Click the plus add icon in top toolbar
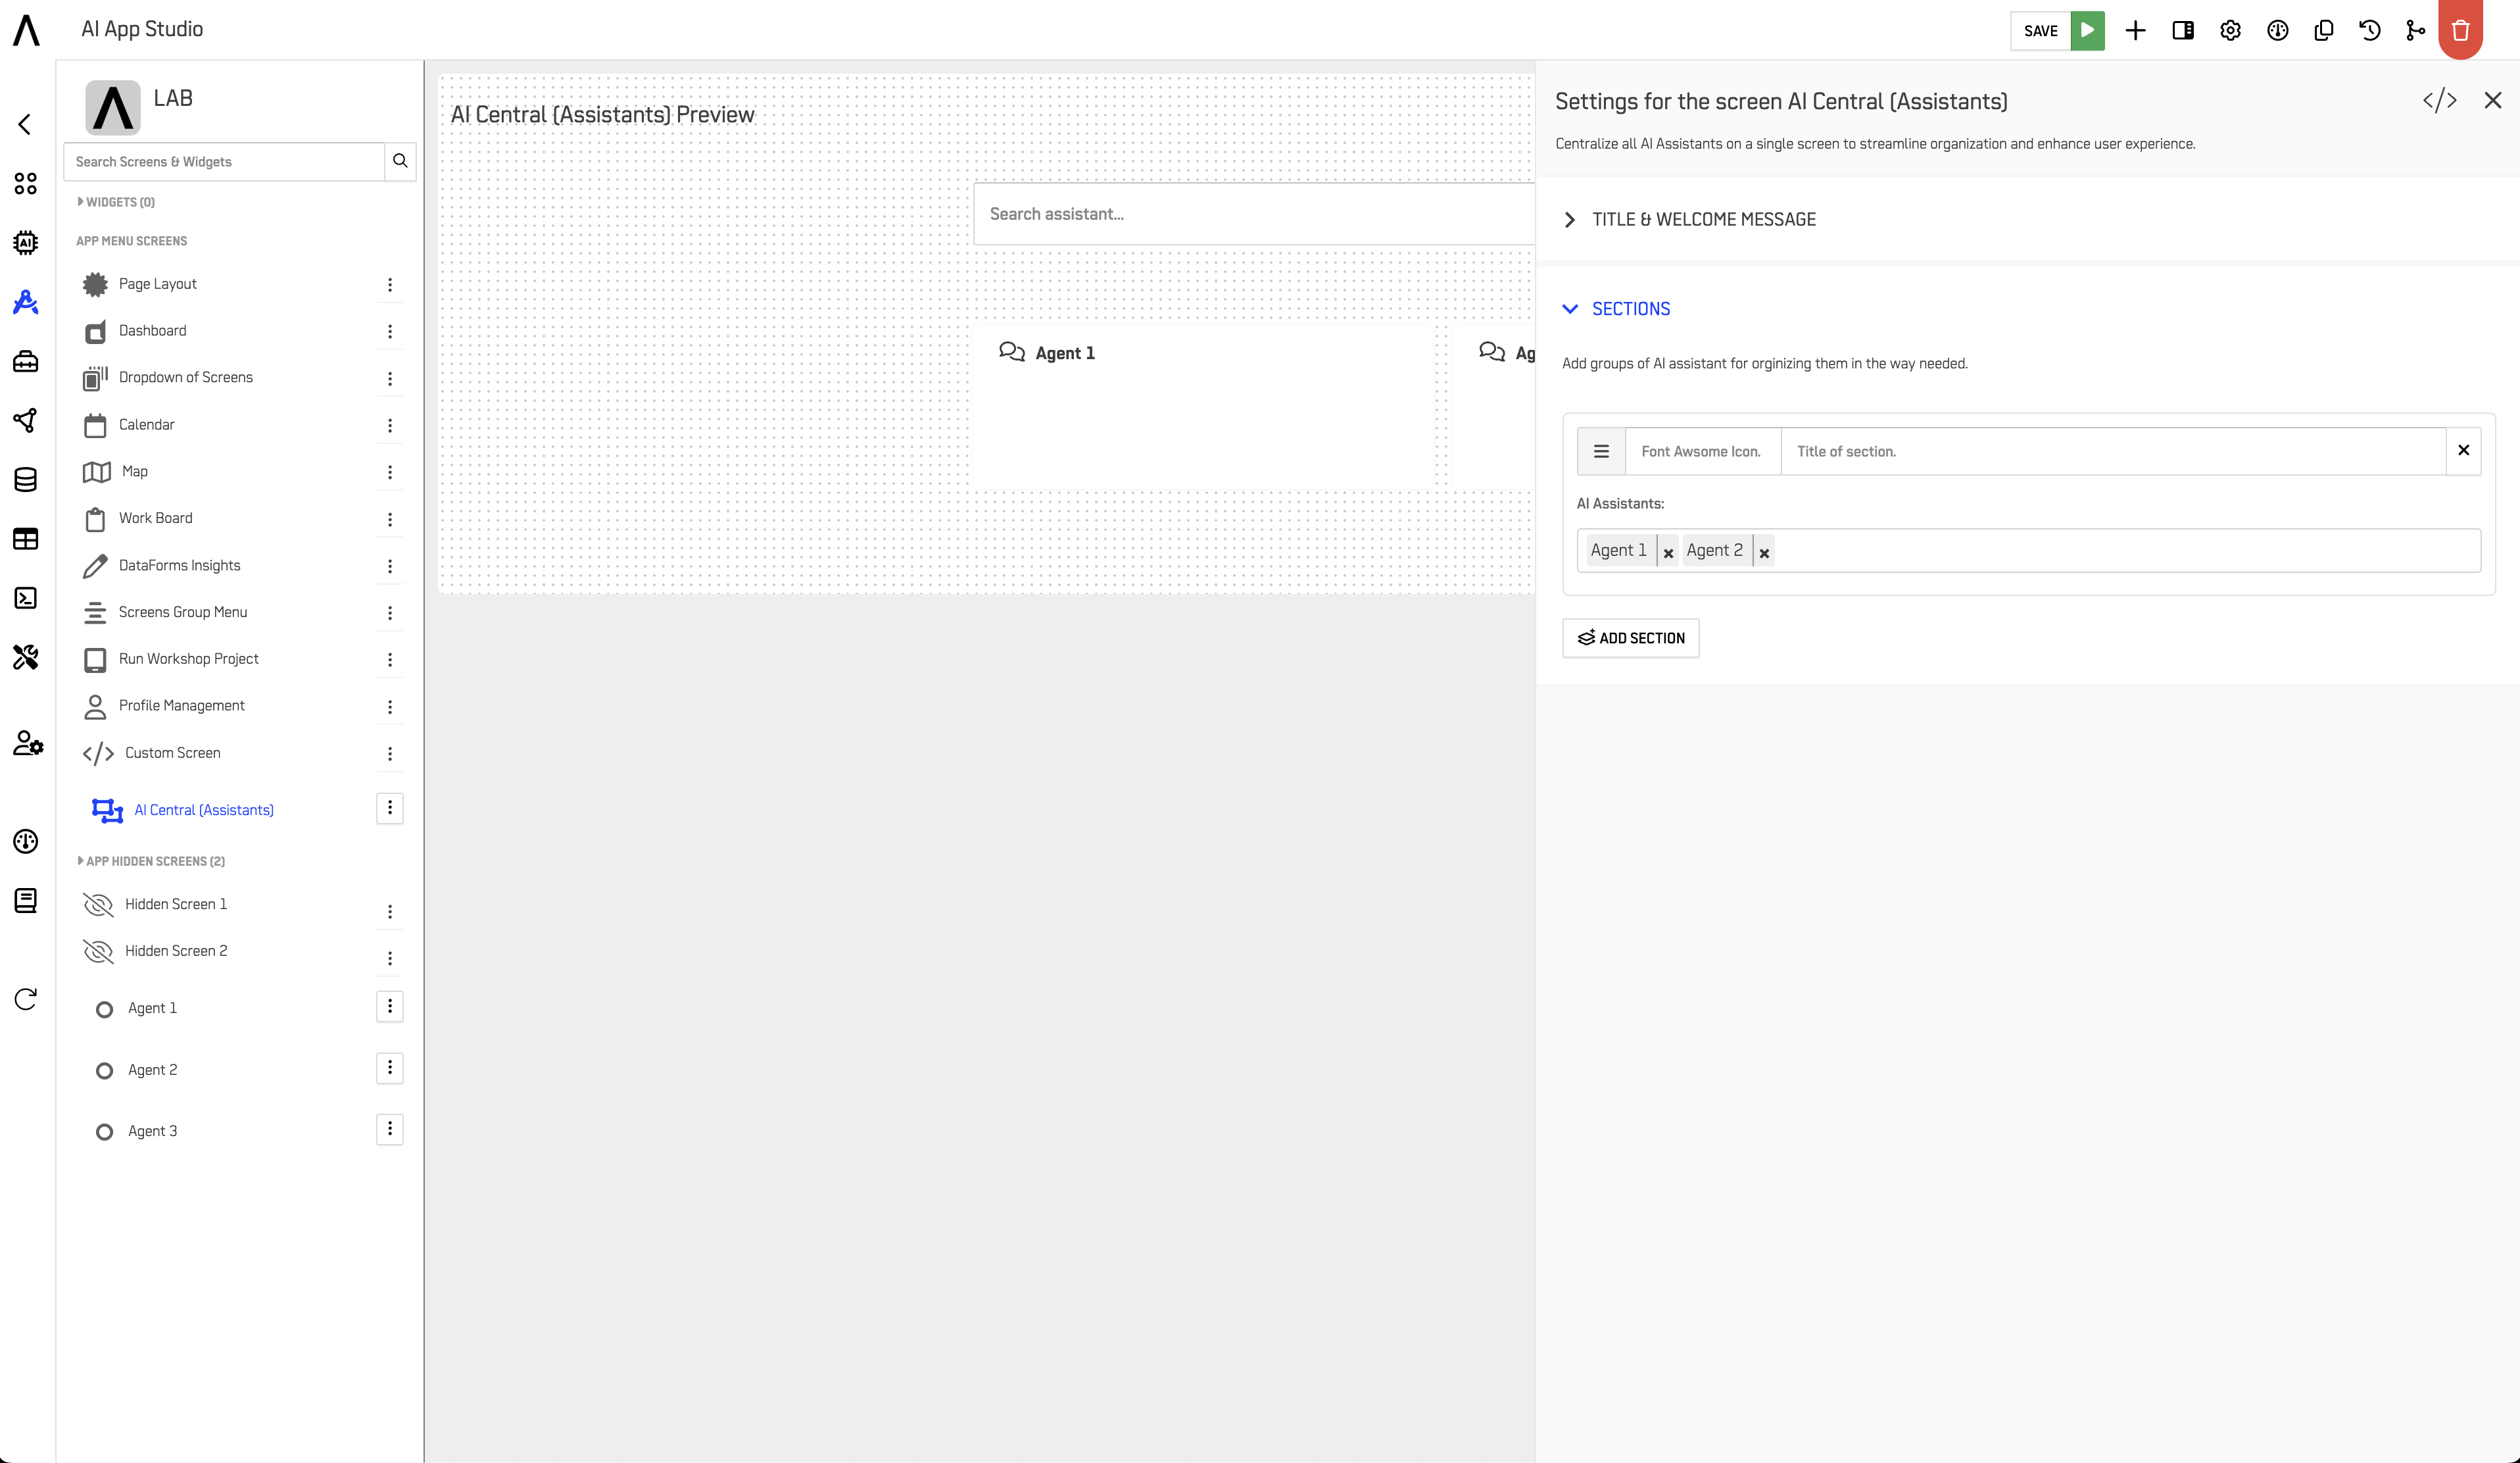Image resolution: width=2520 pixels, height=1463 pixels. coord(2135,30)
